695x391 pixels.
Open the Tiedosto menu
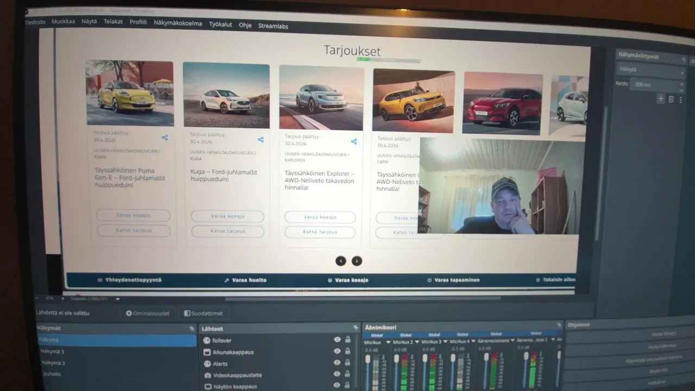[x=35, y=22]
